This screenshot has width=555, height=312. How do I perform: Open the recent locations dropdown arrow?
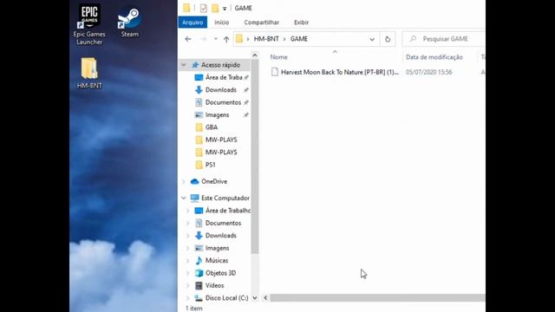click(x=215, y=39)
